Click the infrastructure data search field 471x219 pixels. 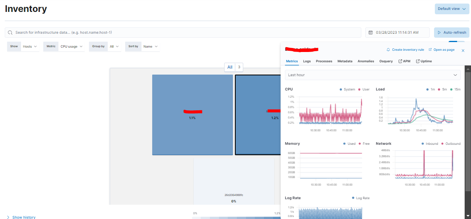[183, 33]
